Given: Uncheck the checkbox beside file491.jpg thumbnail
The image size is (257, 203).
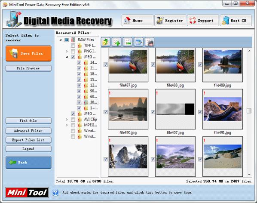Looking at the screenshot, I should (x=200, y=112).
